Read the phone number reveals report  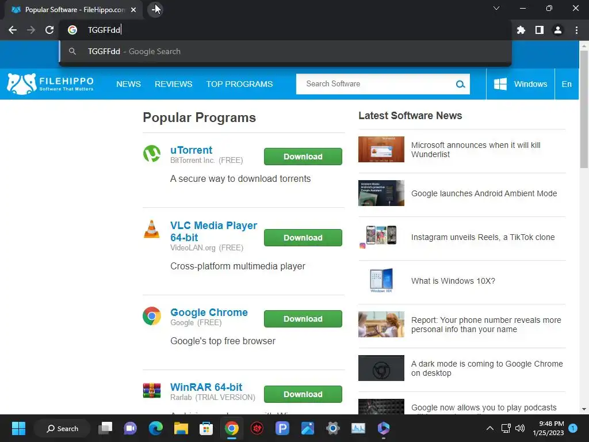click(486, 325)
